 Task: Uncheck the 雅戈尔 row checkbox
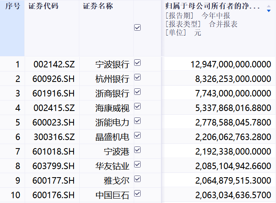pos(137,179)
